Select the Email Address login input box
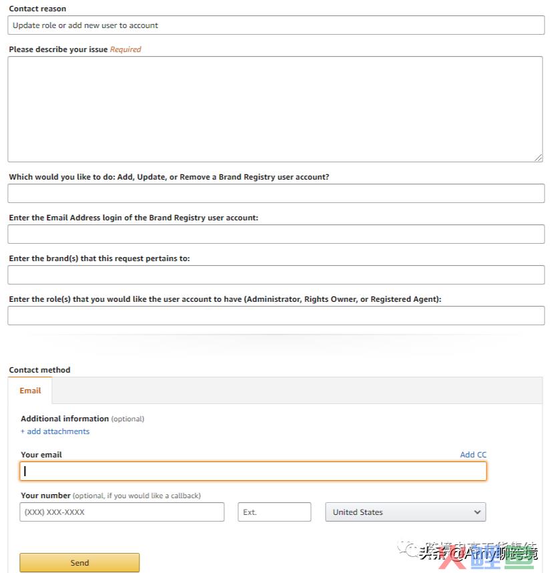This screenshot has height=573, width=550. coord(276,234)
